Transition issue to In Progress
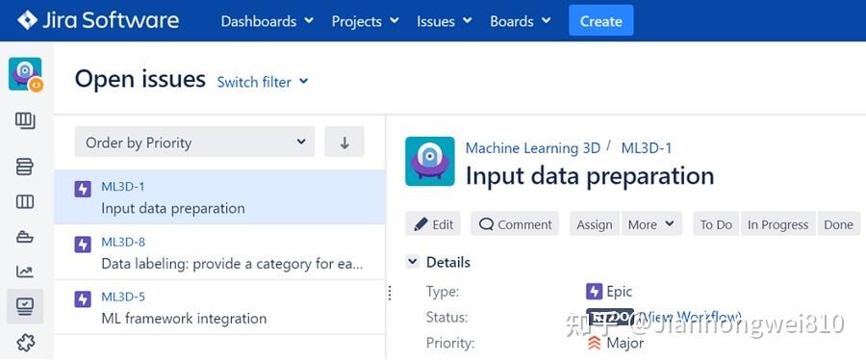 coord(777,224)
